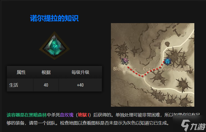Click the 生活 row label cell
This screenshot has width=206, height=132.
20,85
